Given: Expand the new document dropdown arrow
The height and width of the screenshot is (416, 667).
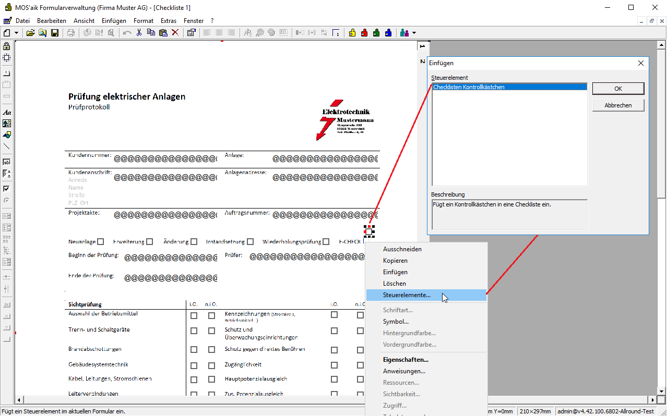Looking at the screenshot, I should pyautogui.click(x=17, y=33).
